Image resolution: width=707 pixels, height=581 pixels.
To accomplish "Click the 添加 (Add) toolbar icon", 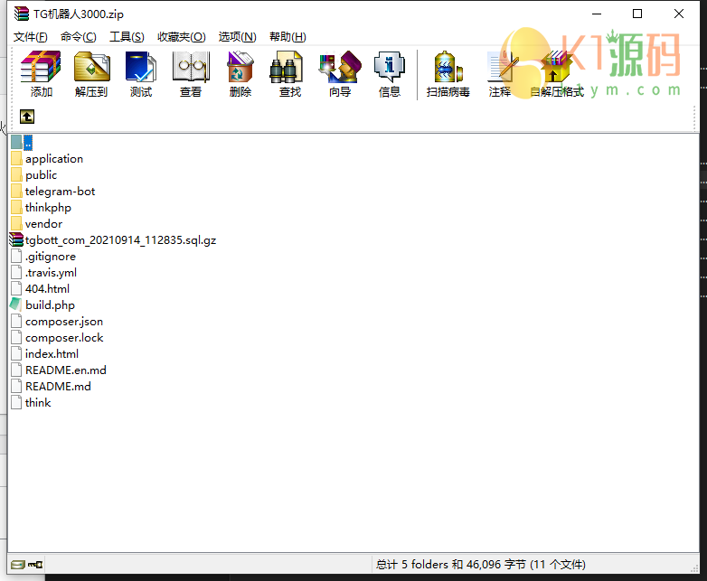I will pos(41,67).
